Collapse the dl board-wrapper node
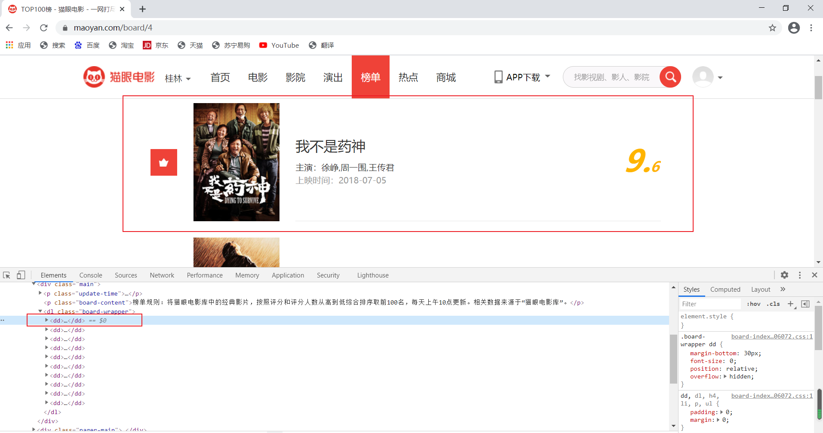Screen dimensions: 823x433 tap(40, 311)
